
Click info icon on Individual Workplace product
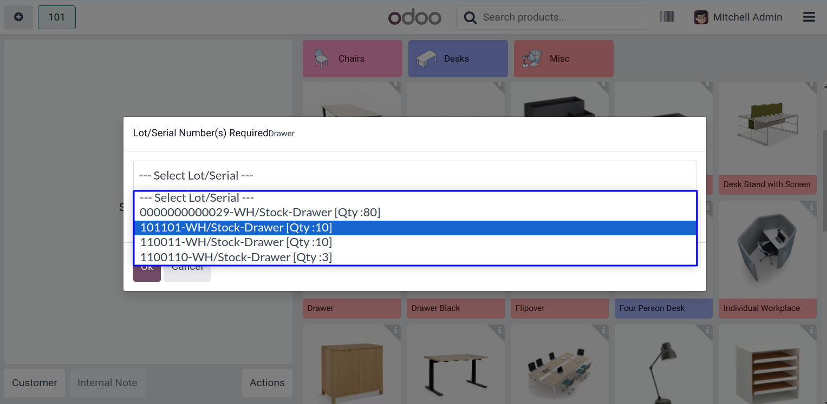tap(811, 207)
